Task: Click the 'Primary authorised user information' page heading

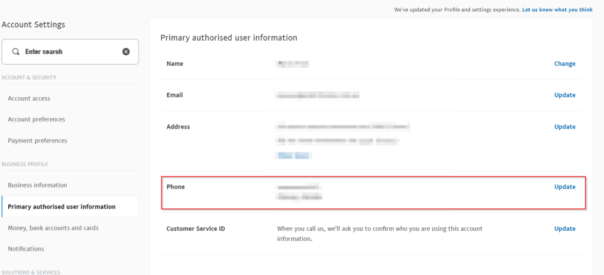Action: click(229, 38)
